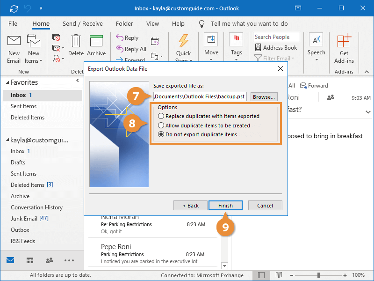Open the Outbox folder
The width and height of the screenshot is (374, 281).
tap(20, 230)
